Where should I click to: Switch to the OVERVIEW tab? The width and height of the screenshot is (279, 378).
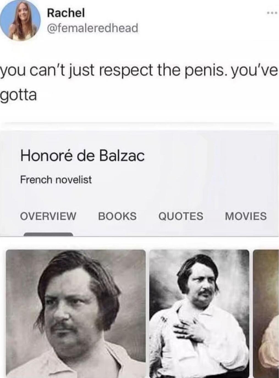[48, 216]
